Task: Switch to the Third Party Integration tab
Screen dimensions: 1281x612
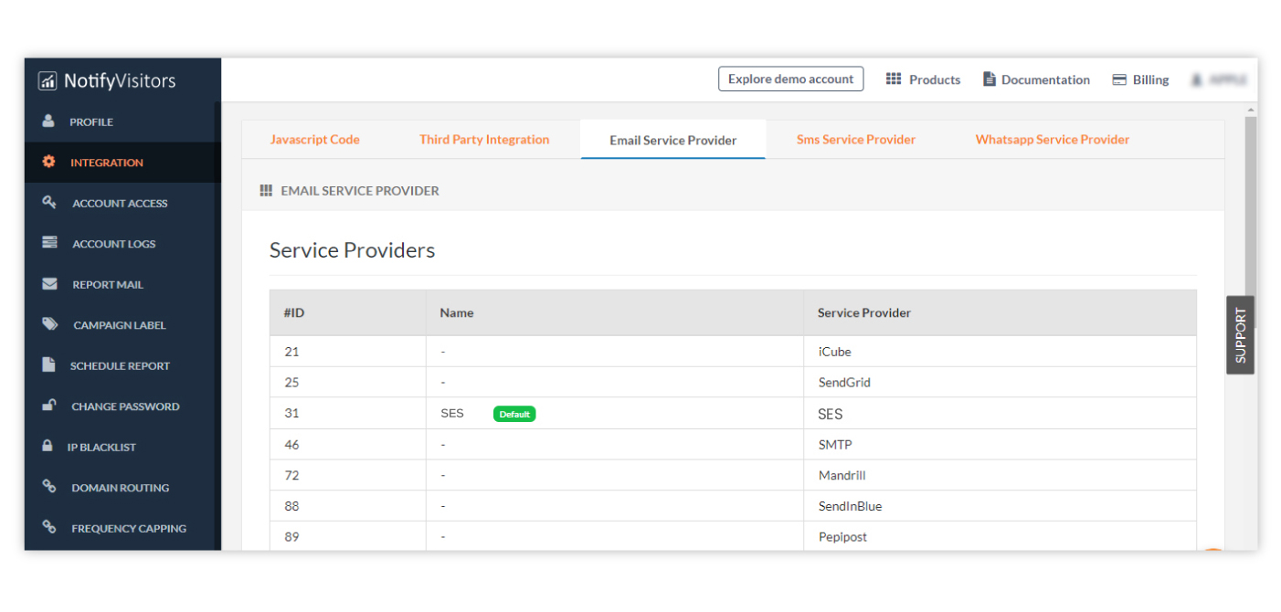Action: click(x=484, y=140)
